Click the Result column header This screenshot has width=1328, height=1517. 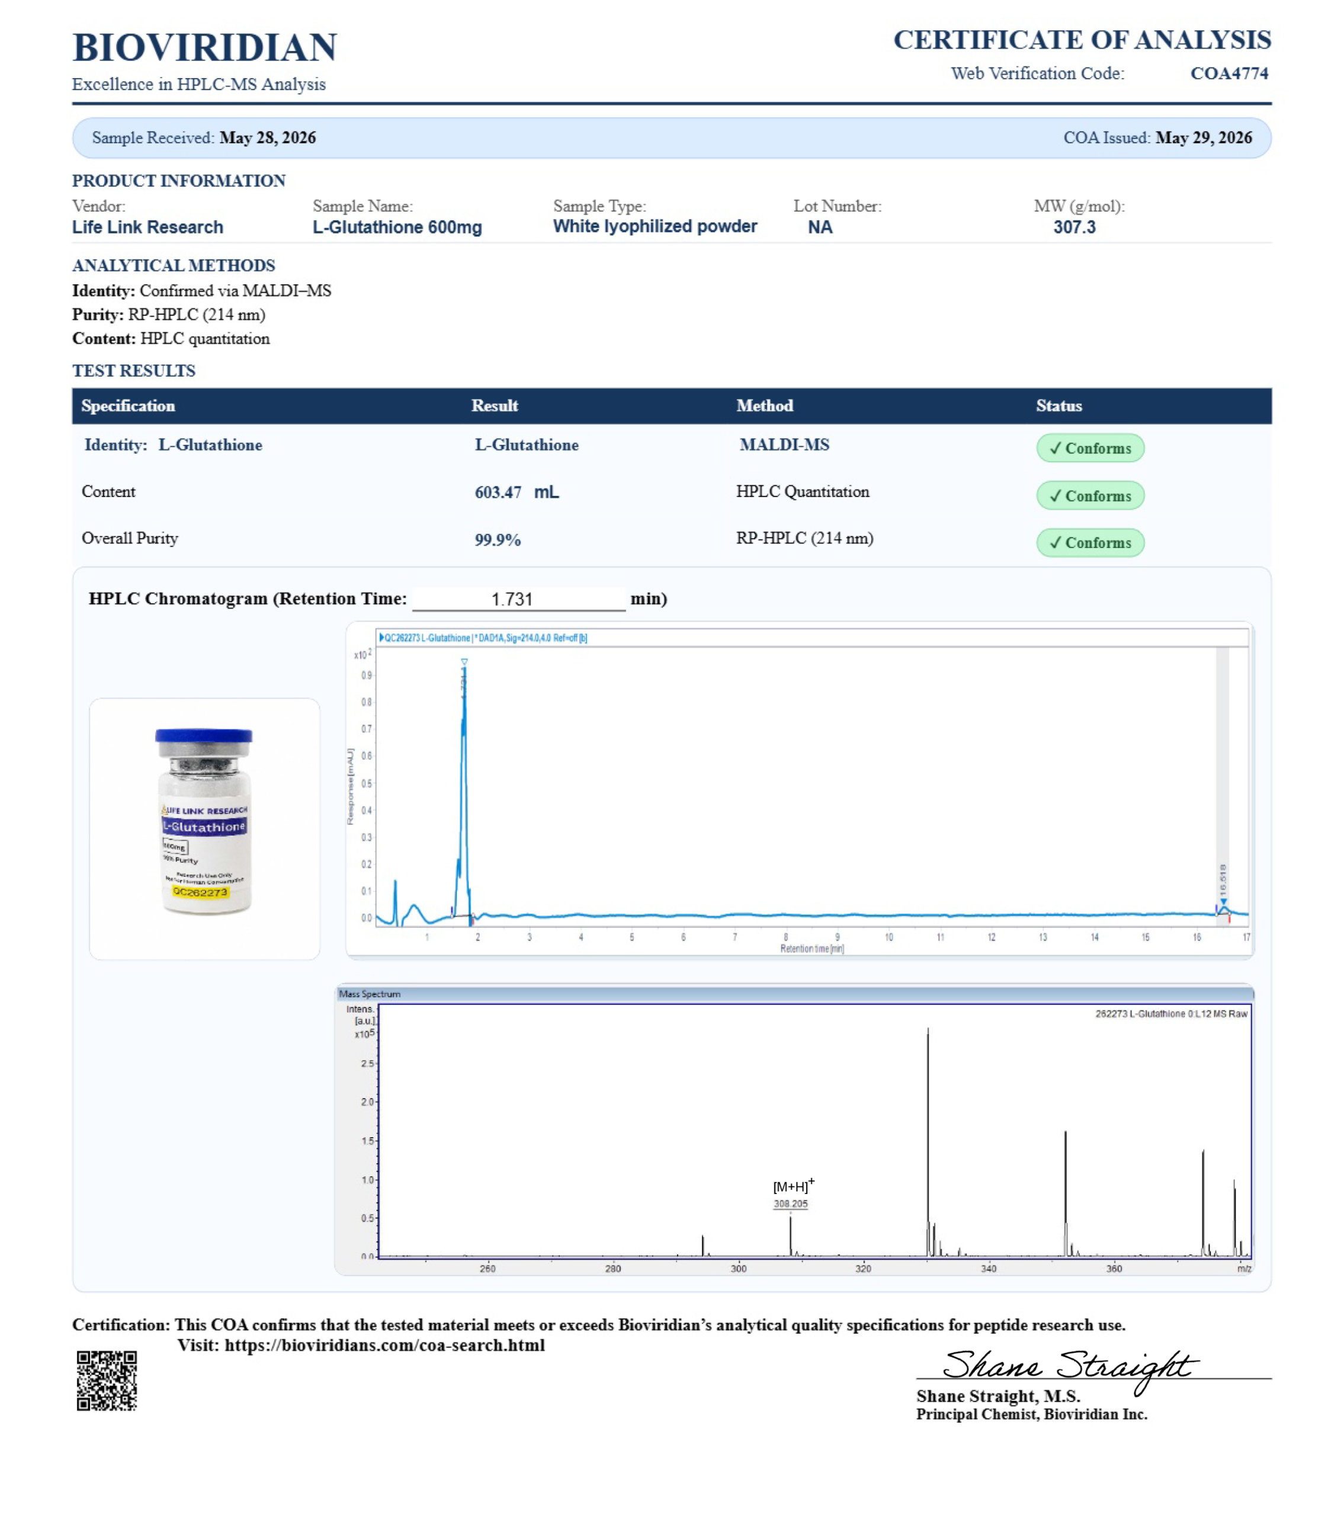click(495, 405)
